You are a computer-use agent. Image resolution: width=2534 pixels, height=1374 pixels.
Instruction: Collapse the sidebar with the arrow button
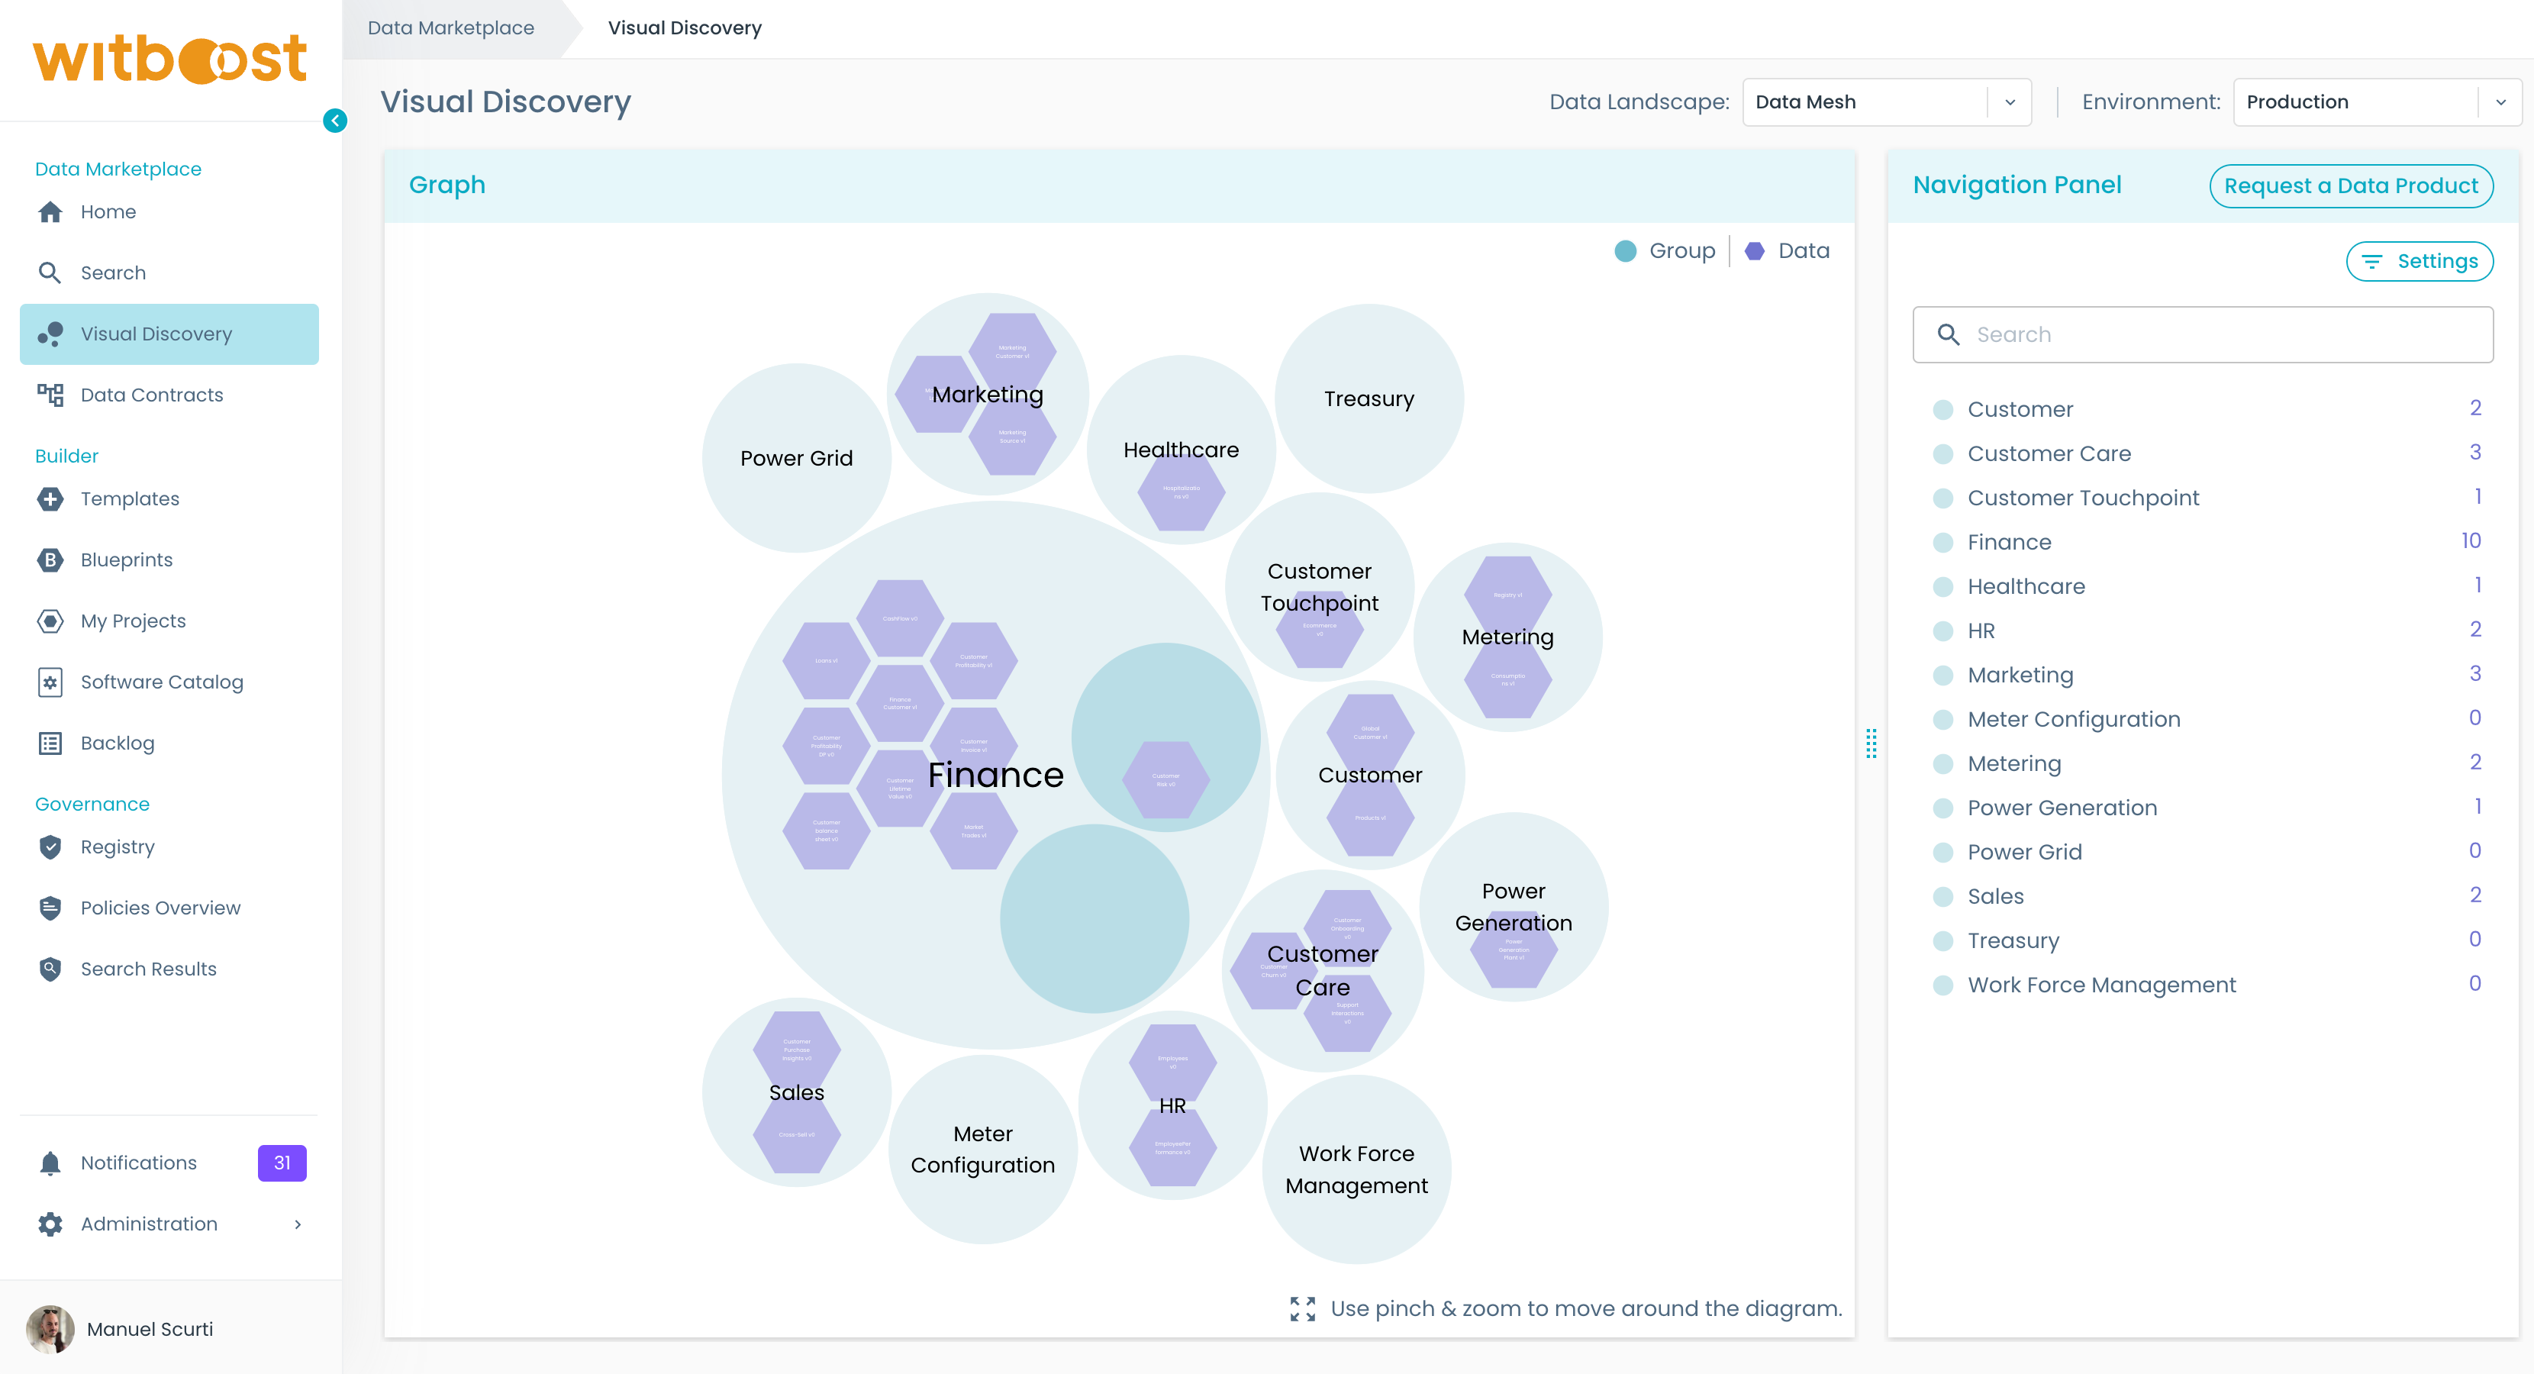click(x=334, y=120)
